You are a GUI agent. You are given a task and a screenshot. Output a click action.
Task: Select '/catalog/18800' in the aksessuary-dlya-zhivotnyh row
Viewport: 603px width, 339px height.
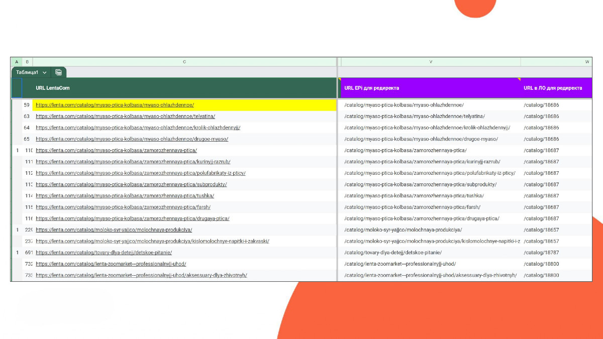tap(556, 275)
